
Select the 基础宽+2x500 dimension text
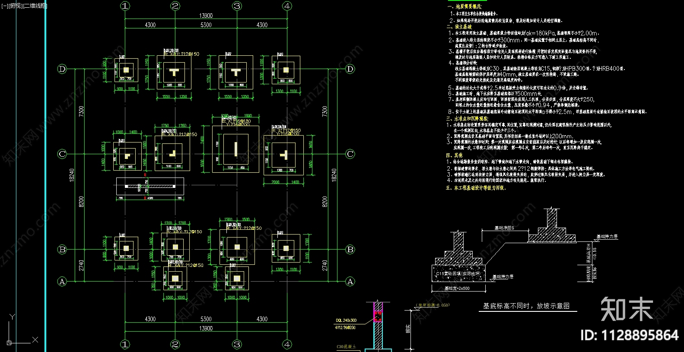click(x=457, y=288)
